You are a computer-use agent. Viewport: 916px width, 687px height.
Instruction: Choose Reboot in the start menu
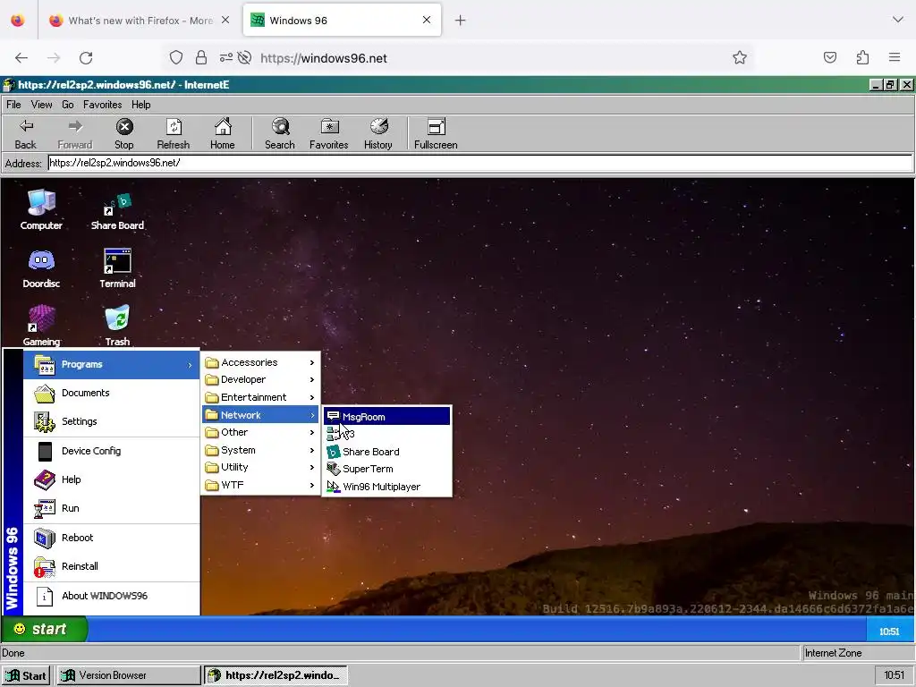click(x=112, y=538)
